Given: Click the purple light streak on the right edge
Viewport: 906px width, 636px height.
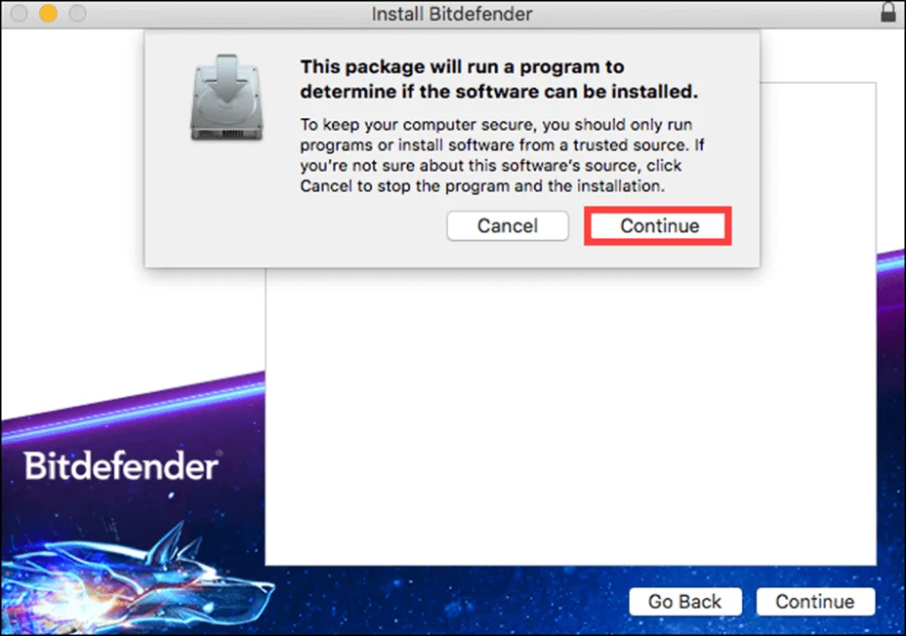Looking at the screenshot, I should point(891,263).
